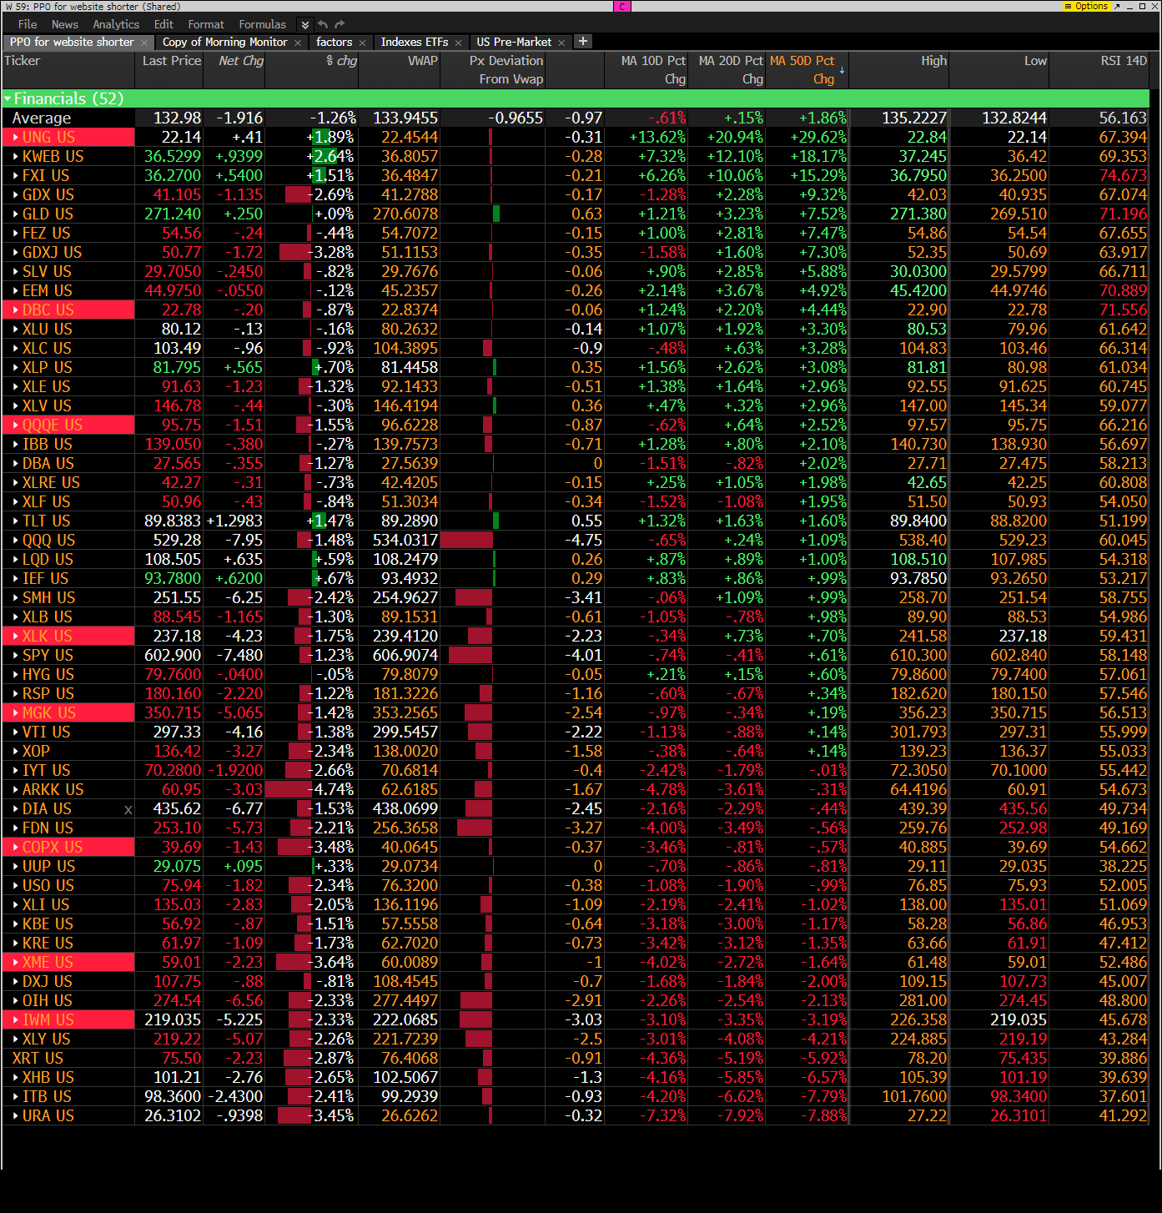
Task: Sort by VWAP column header
Action: point(400,70)
